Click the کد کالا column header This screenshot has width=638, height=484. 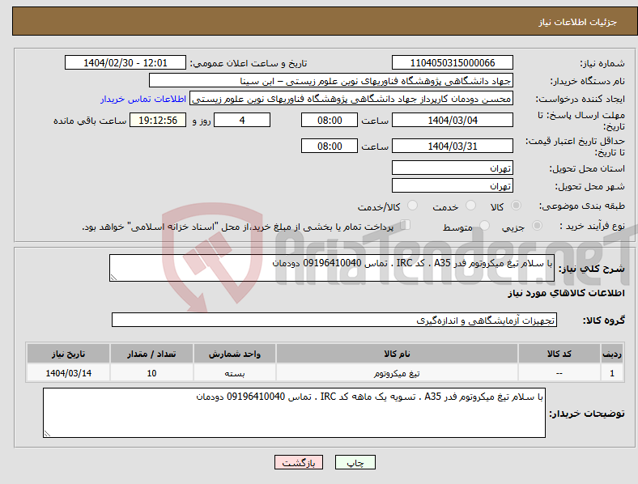tap(559, 354)
